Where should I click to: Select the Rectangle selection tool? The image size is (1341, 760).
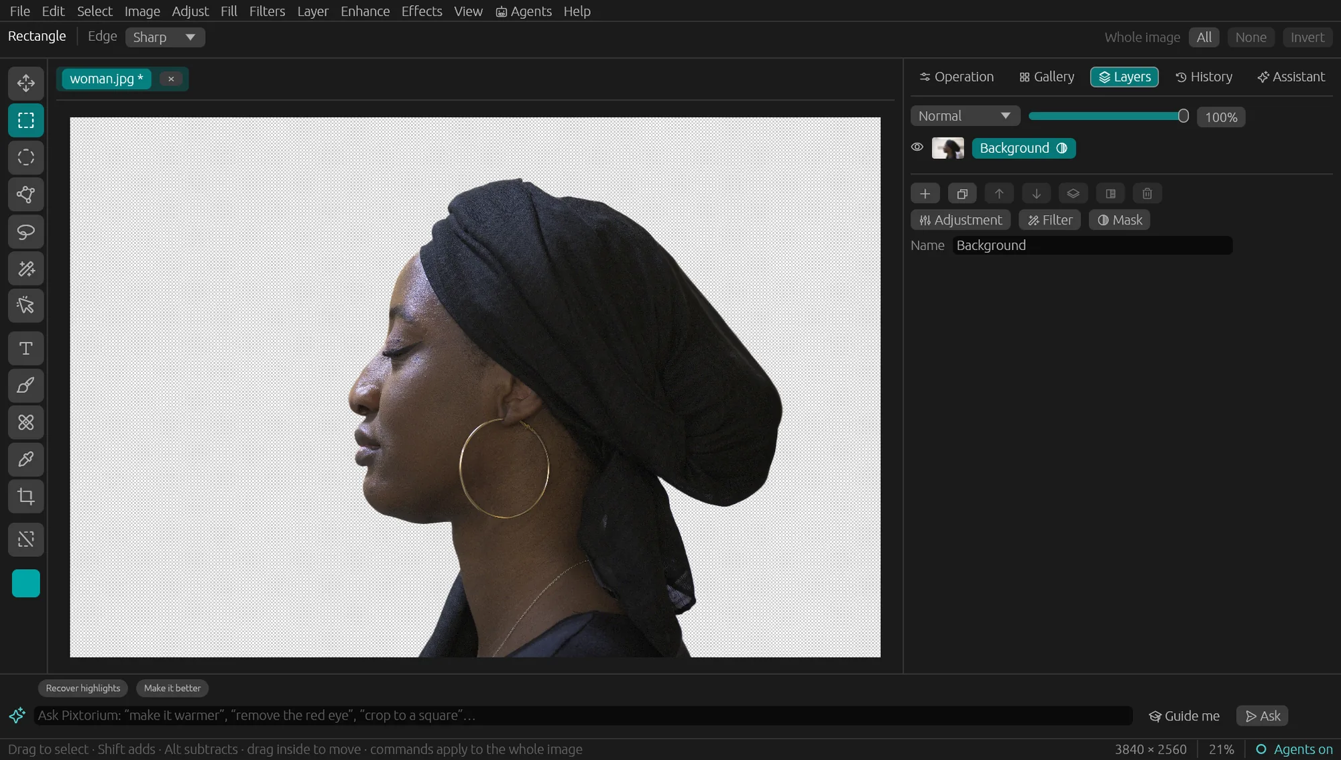coord(26,121)
